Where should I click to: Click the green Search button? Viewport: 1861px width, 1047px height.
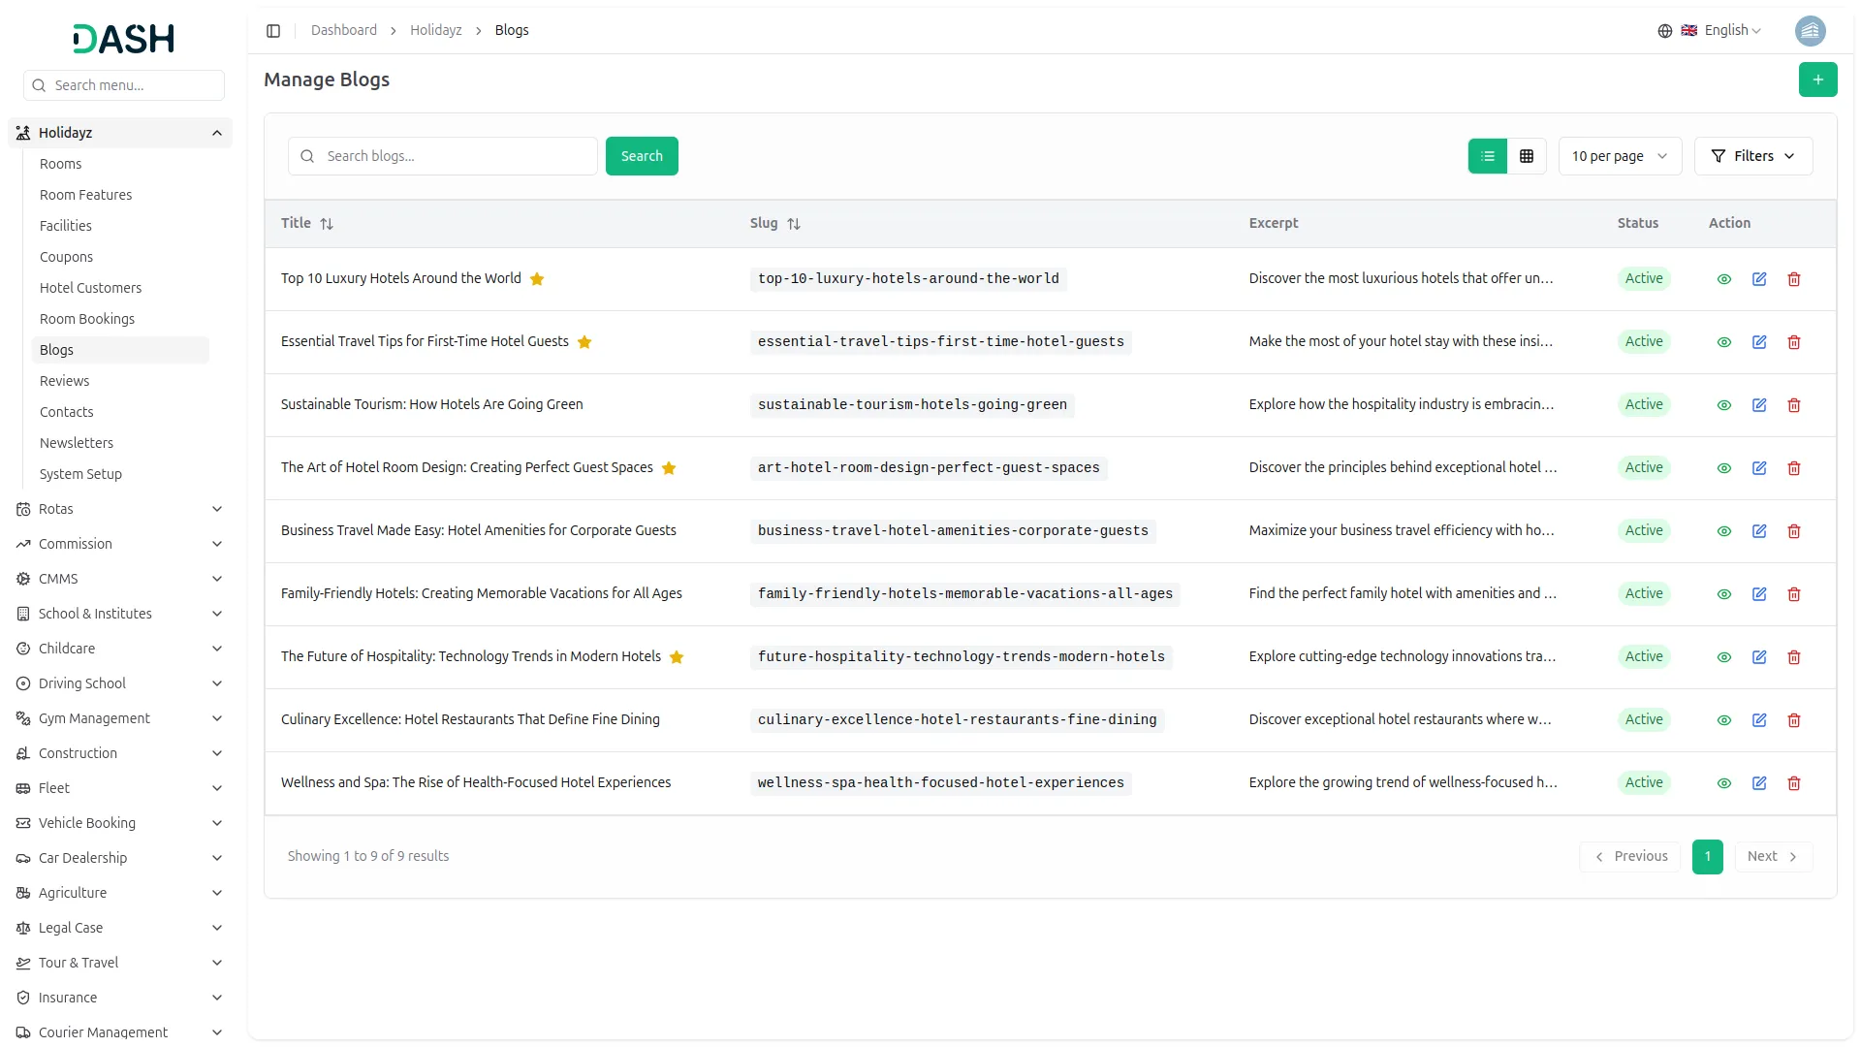[641, 156]
